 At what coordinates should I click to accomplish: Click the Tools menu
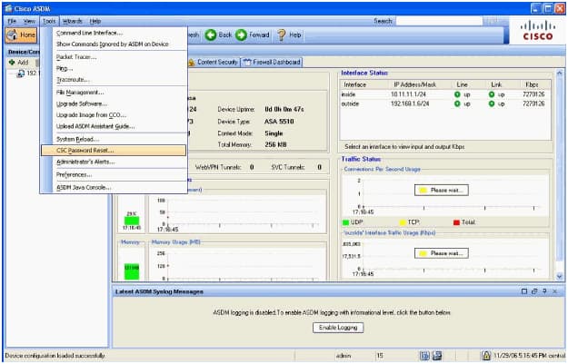(x=49, y=22)
